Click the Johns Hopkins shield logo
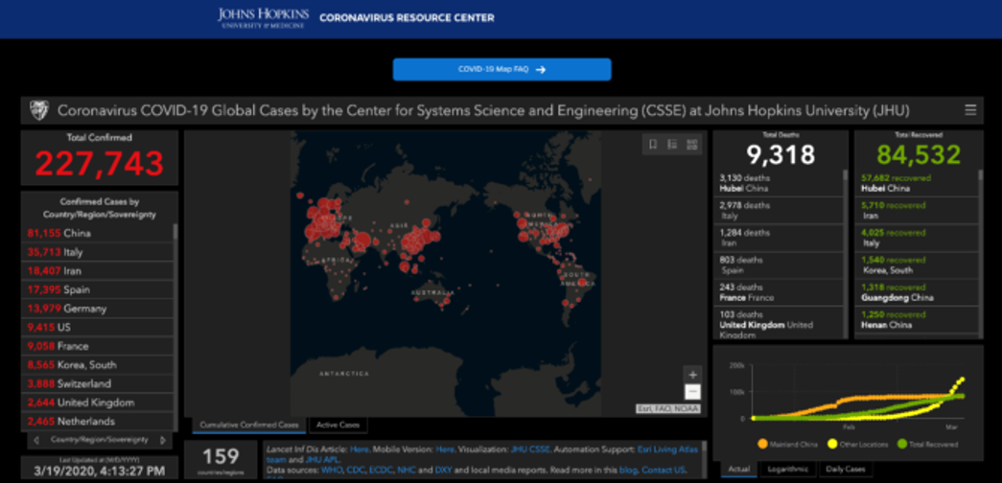Image resolution: width=1002 pixels, height=483 pixels. coord(39,110)
